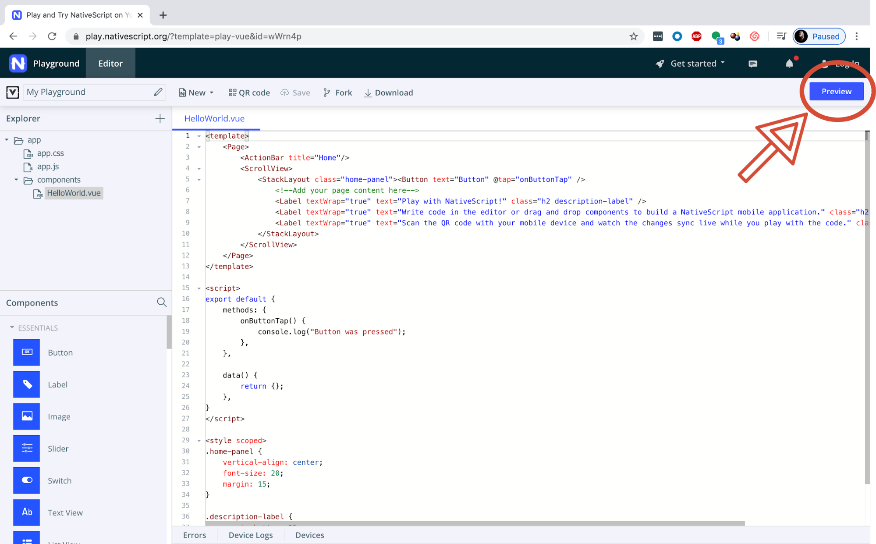The image size is (876, 544).
Task: Click the red swirl extension icon
Action: (754, 36)
